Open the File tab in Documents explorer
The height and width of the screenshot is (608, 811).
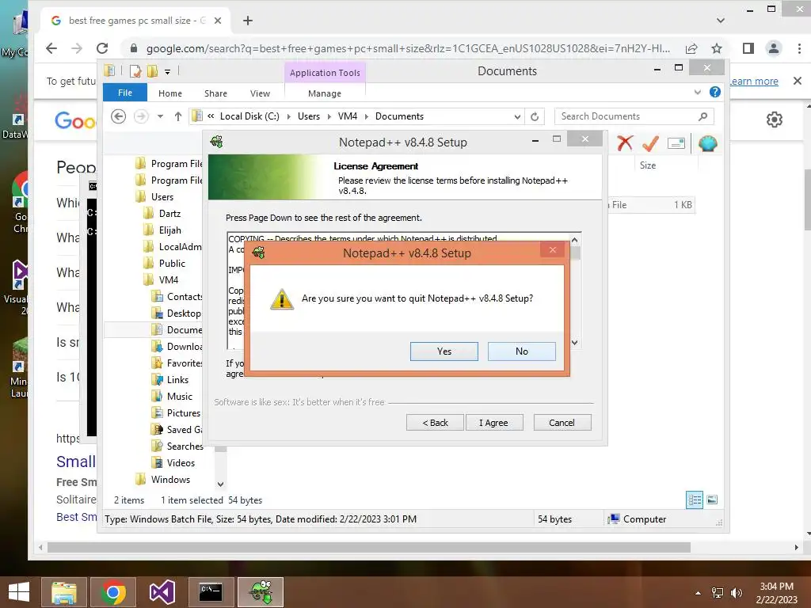coord(125,93)
